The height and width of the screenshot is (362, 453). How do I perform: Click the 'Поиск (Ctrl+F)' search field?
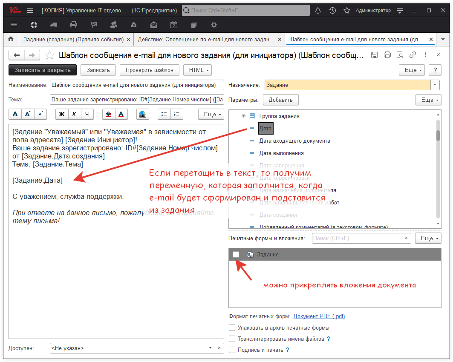(x=358, y=238)
